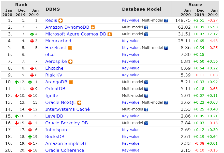The width and height of the screenshot is (224, 153).
Task: Click the -4.43 score change for Memcached
Action: (x=213, y=41)
